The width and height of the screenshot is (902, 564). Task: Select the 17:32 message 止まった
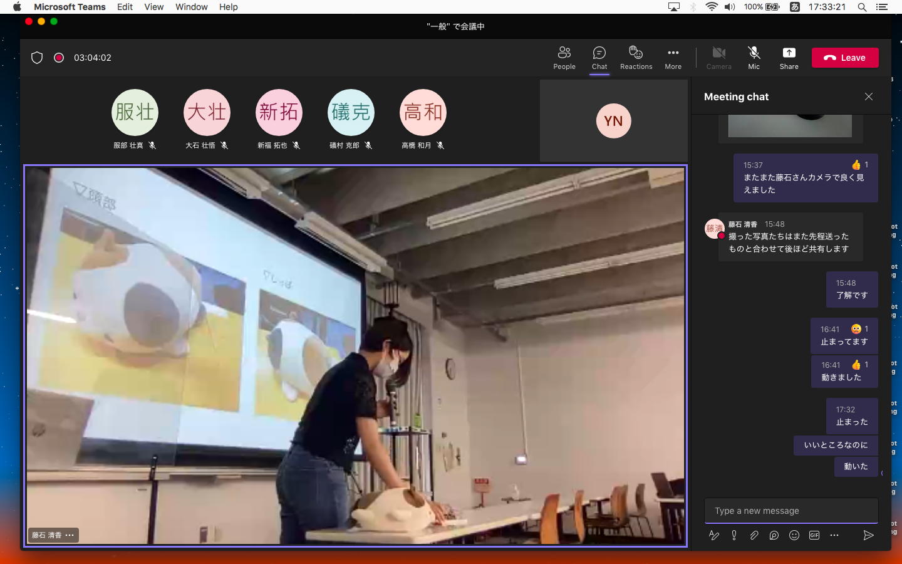[852, 416]
